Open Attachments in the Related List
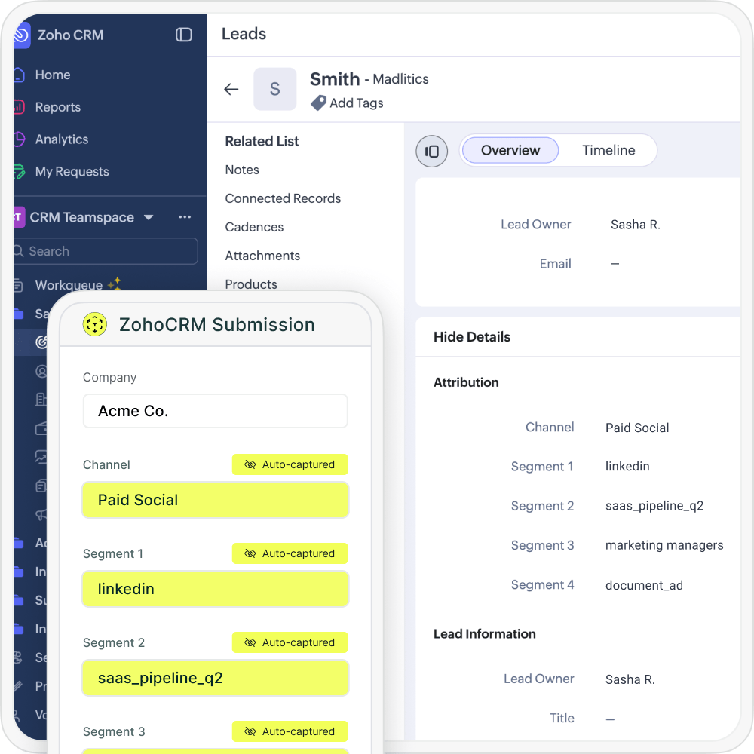The width and height of the screenshot is (754, 754). point(262,256)
